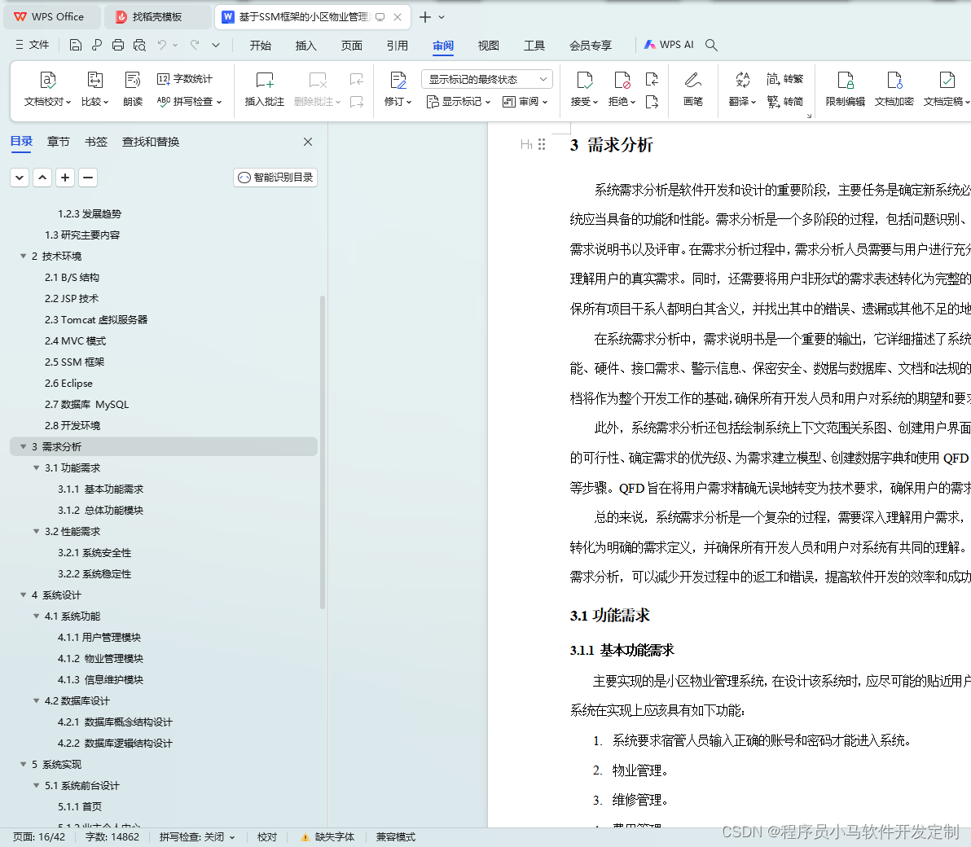Click the 繁转简 conversion button
Viewport: 971px width, 847px height.
[x=784, y=102]
